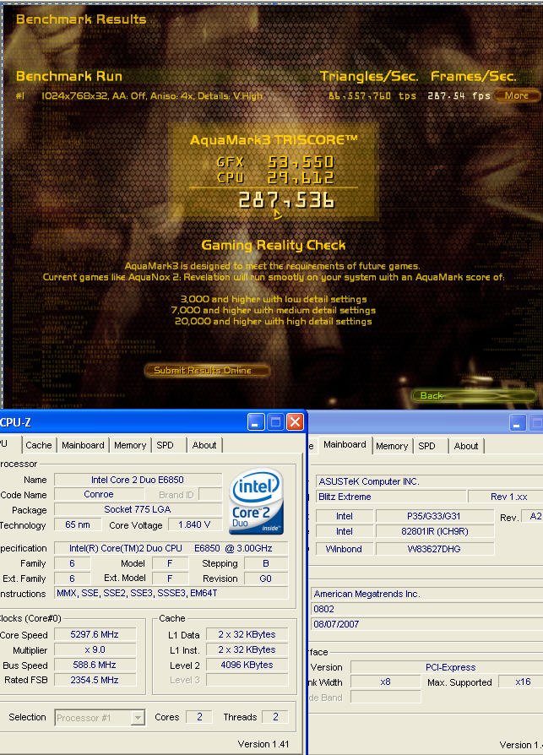Click the 287,536 AquaMark3 total score
The height and width of the screenshot is (755, 543).
point(286,200)
